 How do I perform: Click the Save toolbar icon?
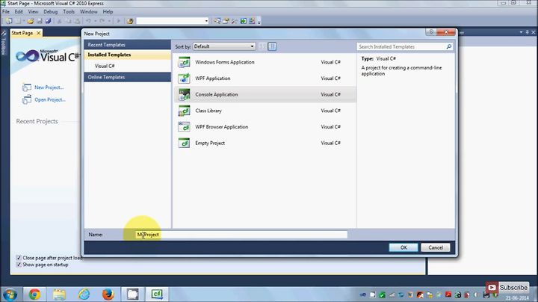[x=40, y=21]
